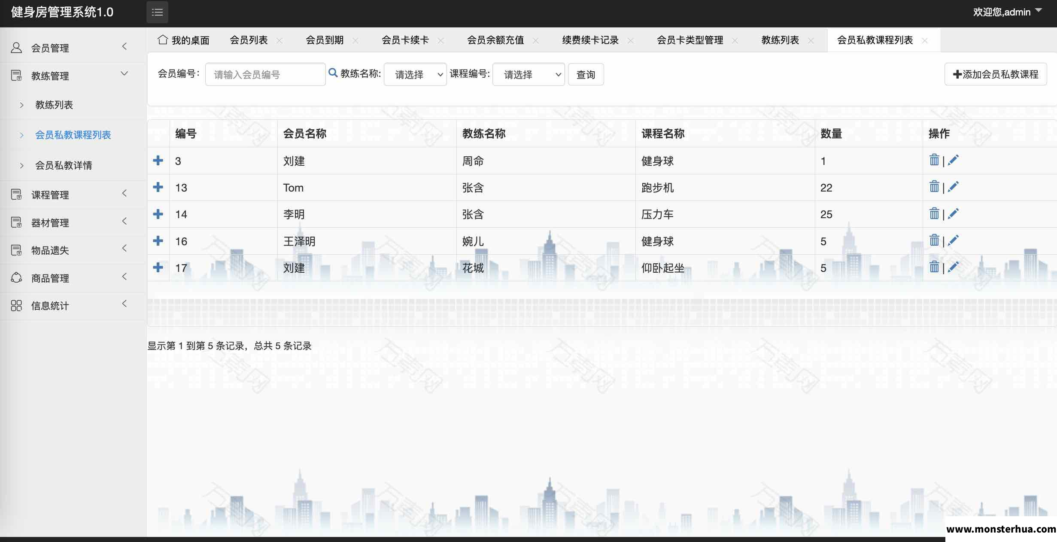Close the 会员列表 tab
The image size is (1057, 542).
pos(279,40)
